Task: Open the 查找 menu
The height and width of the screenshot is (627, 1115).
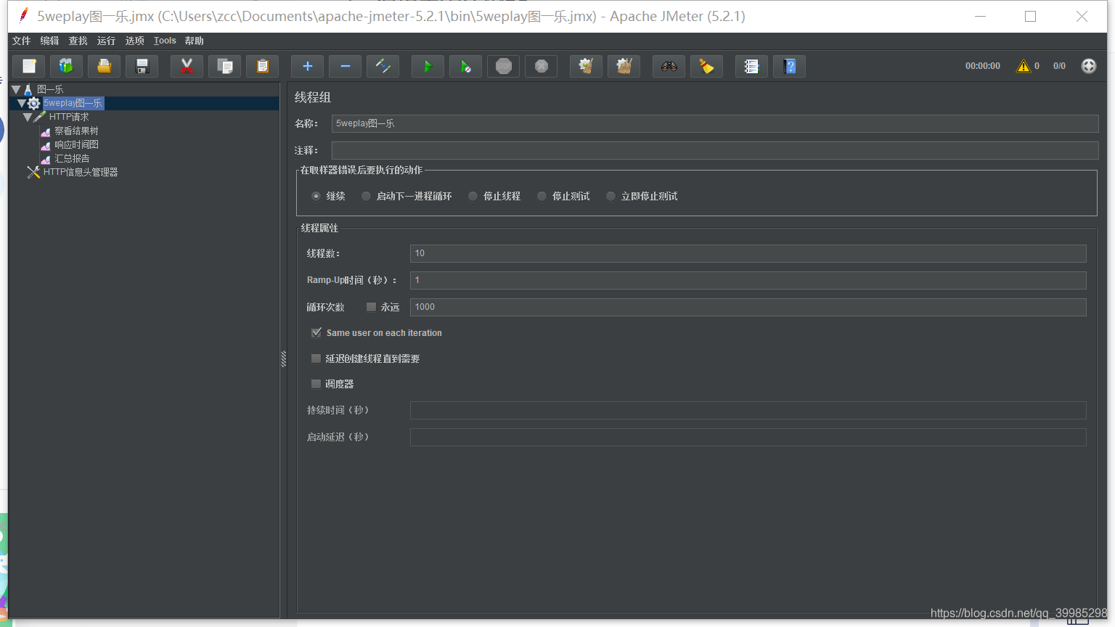Action: (78, 41)
